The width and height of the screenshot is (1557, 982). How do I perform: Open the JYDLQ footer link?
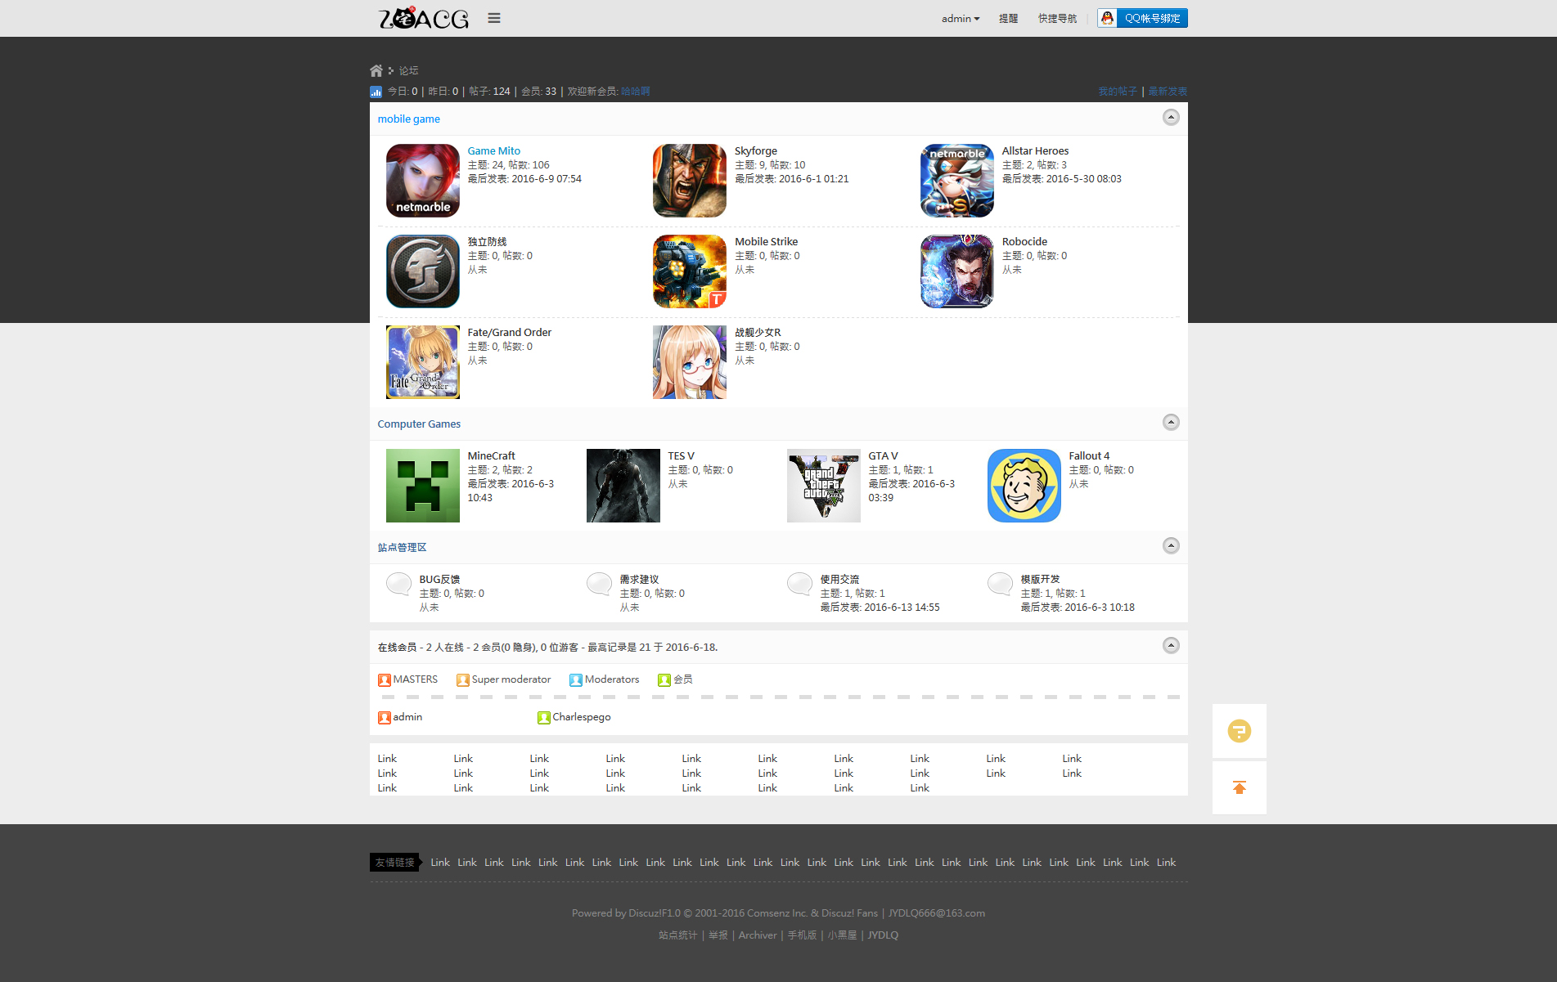tap(883, 935)
